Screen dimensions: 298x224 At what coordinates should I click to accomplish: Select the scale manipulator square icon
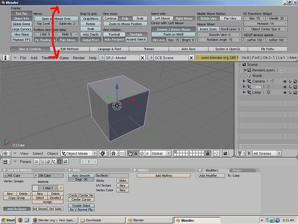point(148,154)
